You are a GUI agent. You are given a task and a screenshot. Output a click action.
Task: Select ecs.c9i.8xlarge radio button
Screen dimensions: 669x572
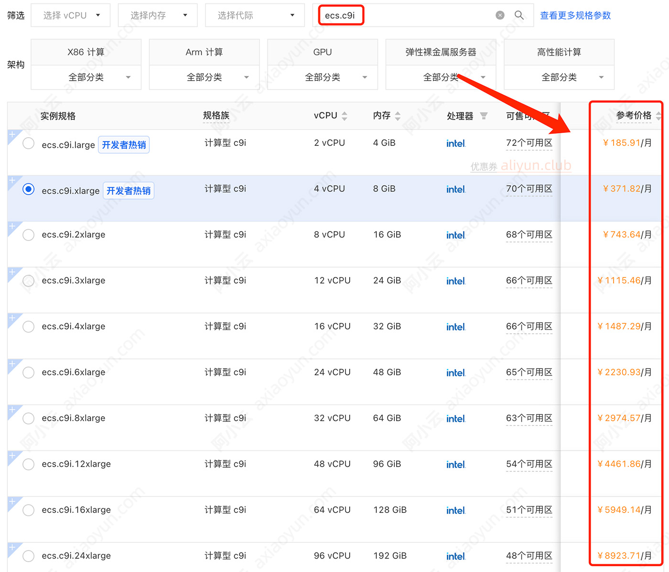[x=29, y=418]
